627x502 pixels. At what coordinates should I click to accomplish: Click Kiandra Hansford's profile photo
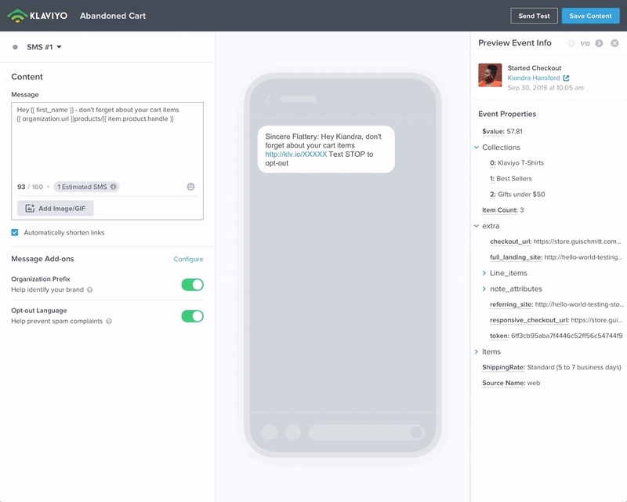490,75
